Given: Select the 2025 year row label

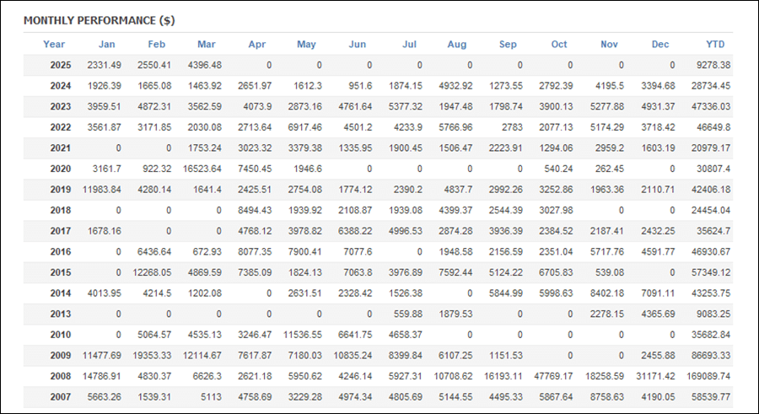Looking at the screenshot, I should click(x=61, y=65).
